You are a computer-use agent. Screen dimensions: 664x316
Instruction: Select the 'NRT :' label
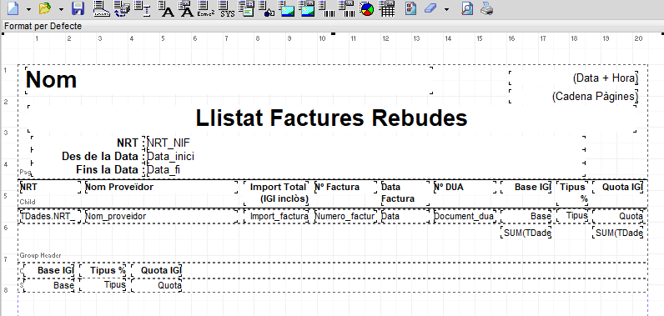coord(88,143)
